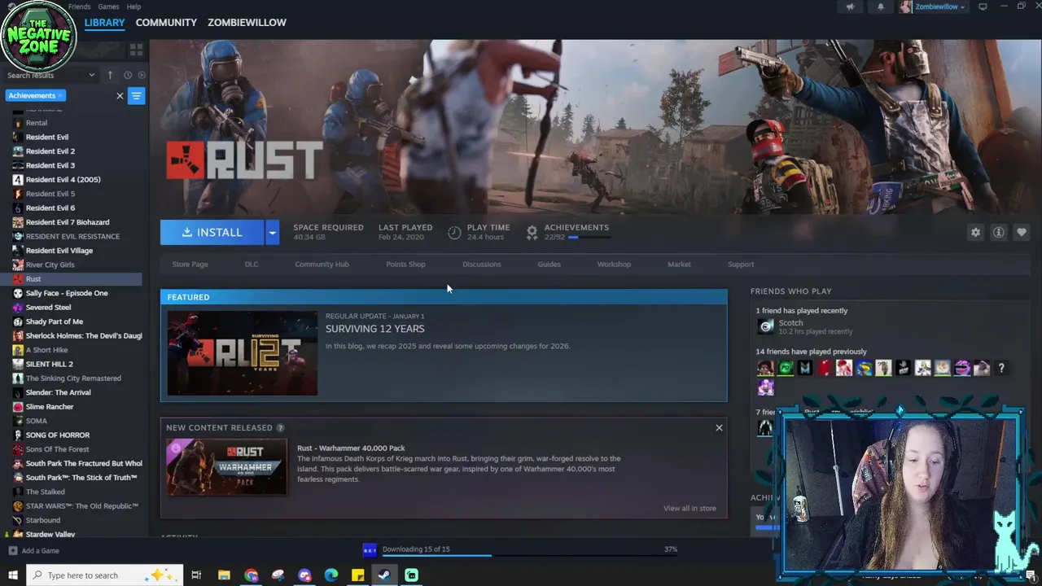Viewport: 1042px width, 586px height.
Task: Remove the Achievements filter tag
Action: pyautogui.click(x=60, y=96)
